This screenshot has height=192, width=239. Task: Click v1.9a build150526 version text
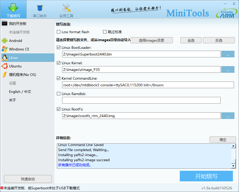[x=217, y=188]
